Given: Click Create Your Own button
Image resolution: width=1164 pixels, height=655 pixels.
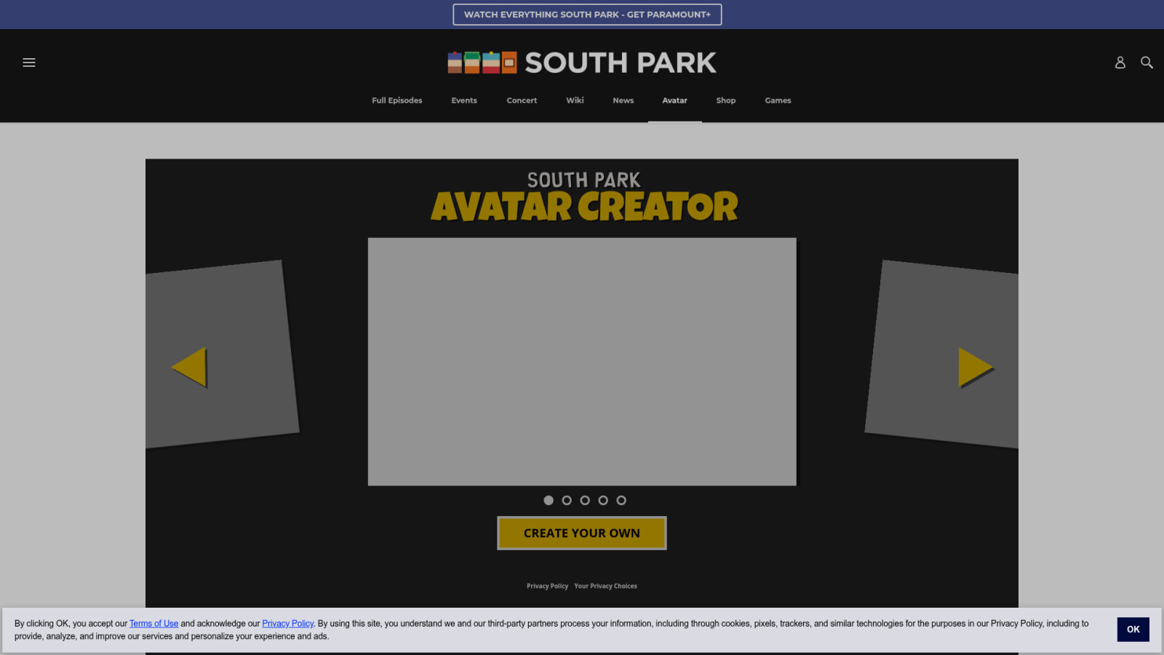Looking at the screenshot, I should pyautogui.click(x=582, y=533).
